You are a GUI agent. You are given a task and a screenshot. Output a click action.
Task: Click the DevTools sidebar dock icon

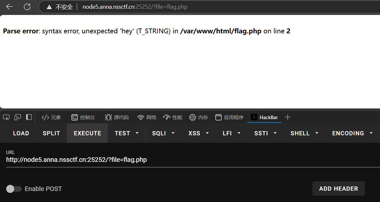pos(29,117)
